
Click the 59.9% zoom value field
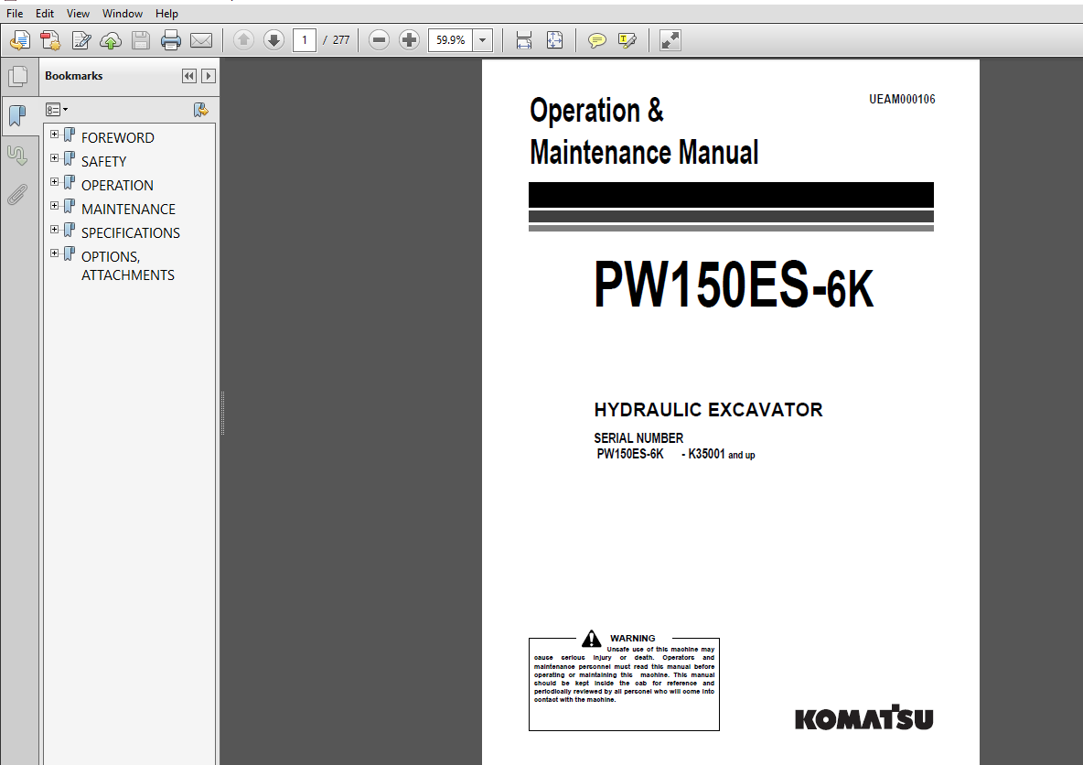(x=450, y=40)
